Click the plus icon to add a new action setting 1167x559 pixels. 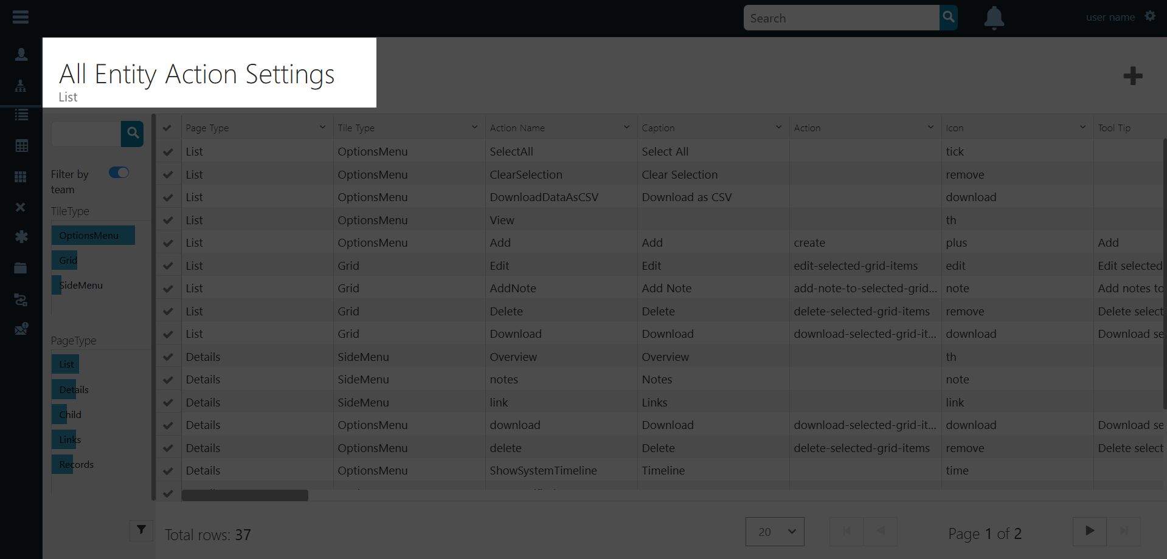point(1132,75)
